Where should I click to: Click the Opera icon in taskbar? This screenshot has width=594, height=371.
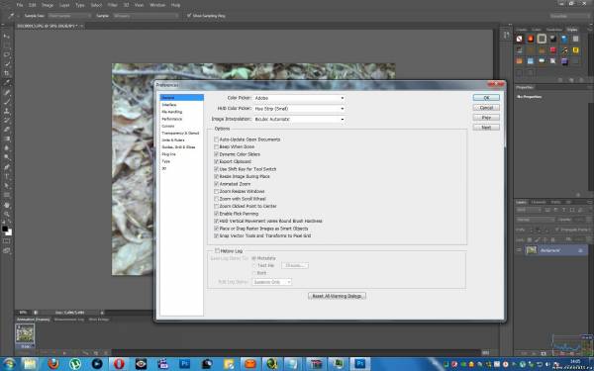tap(119, 364)
